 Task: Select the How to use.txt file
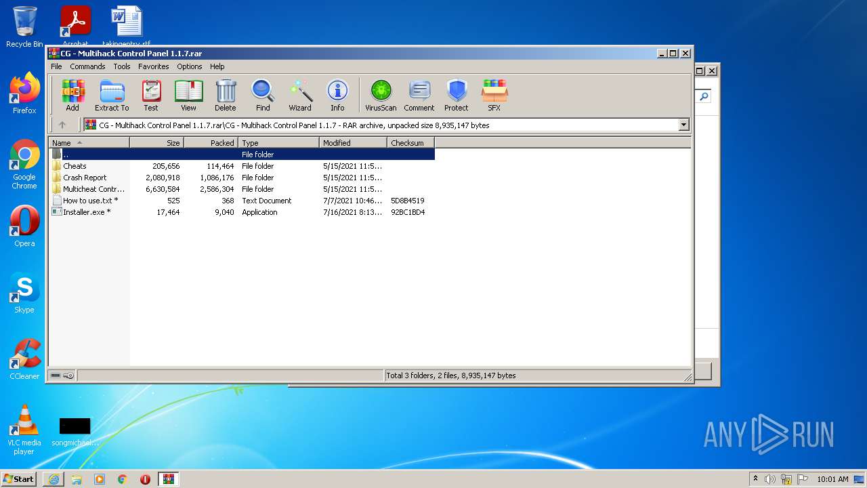[242, 201]
